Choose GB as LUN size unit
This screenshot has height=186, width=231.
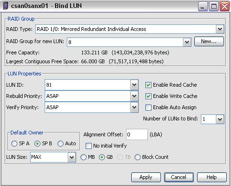(102, 157)
